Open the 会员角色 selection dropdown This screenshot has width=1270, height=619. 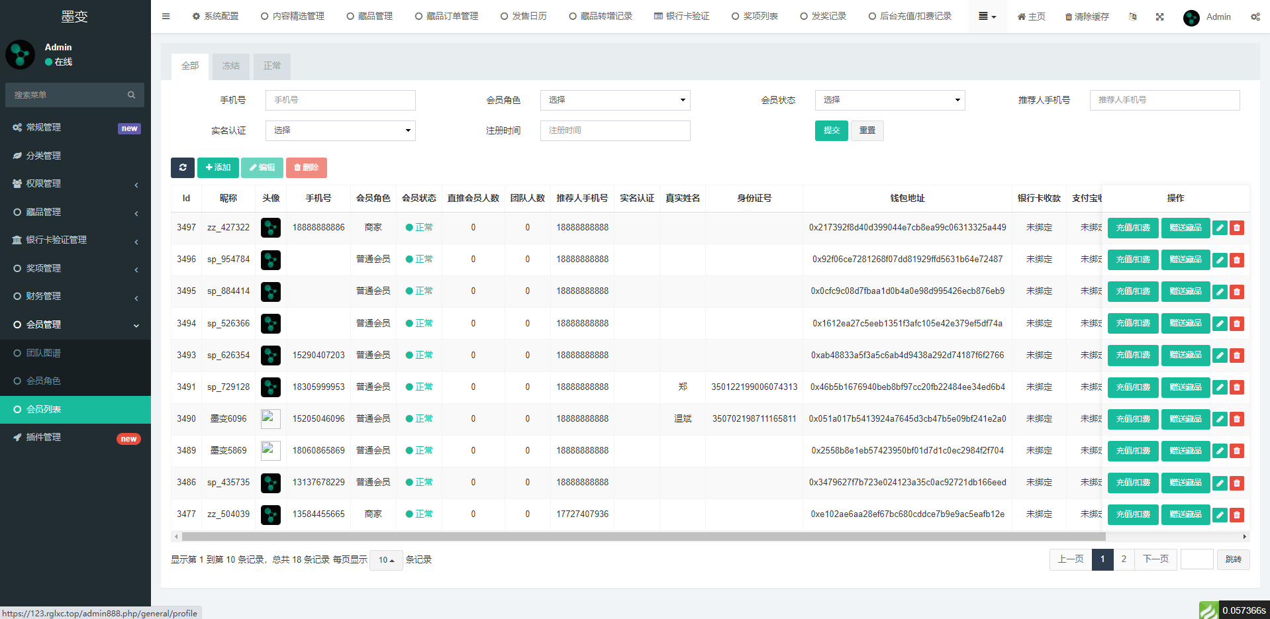[x=614, y=100]
